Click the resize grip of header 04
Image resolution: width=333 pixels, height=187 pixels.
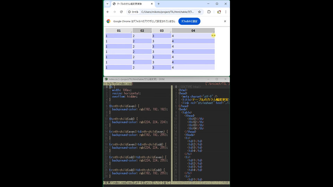tap(214, 32)
